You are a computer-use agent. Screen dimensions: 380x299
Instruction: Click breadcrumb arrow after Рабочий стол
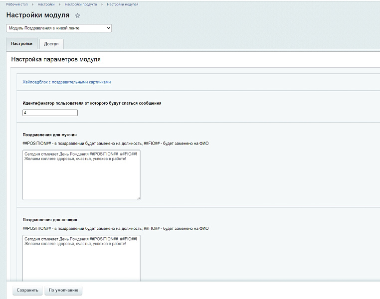(x=32, y=4)
